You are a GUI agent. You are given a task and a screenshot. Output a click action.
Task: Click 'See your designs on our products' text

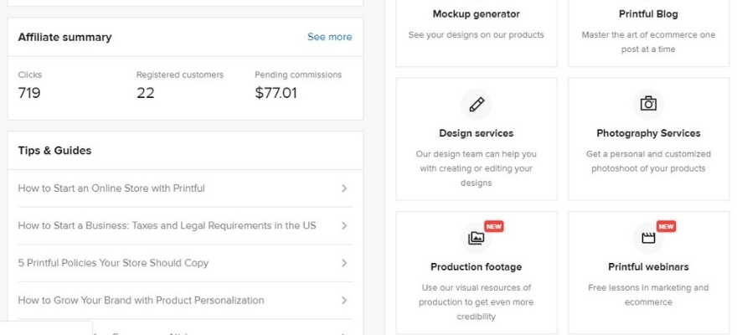point(477,35)
